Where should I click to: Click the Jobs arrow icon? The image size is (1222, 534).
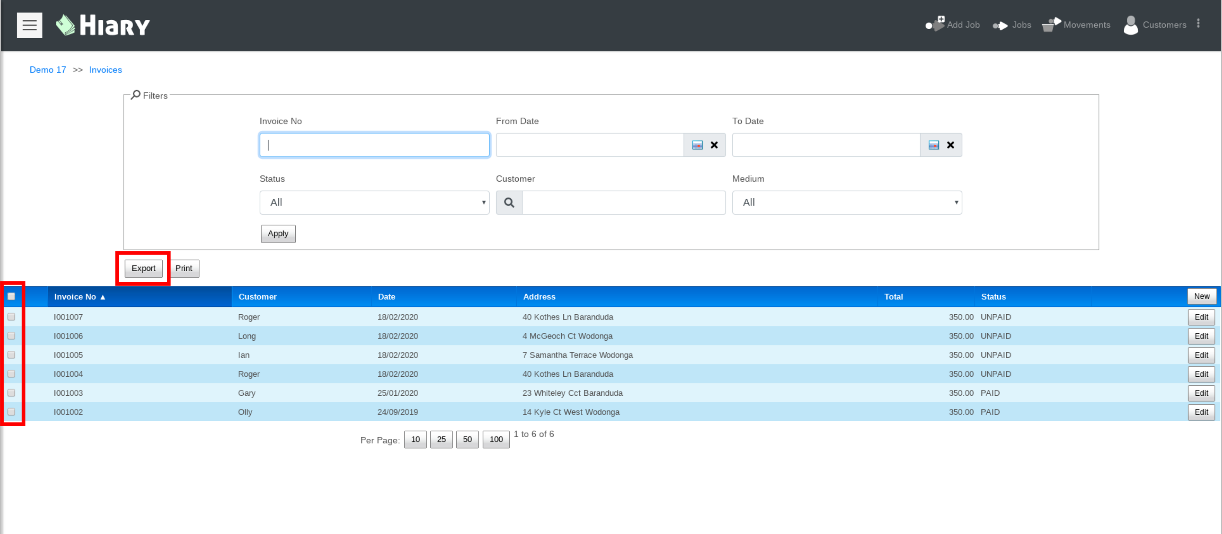[x=1000, y=26]
